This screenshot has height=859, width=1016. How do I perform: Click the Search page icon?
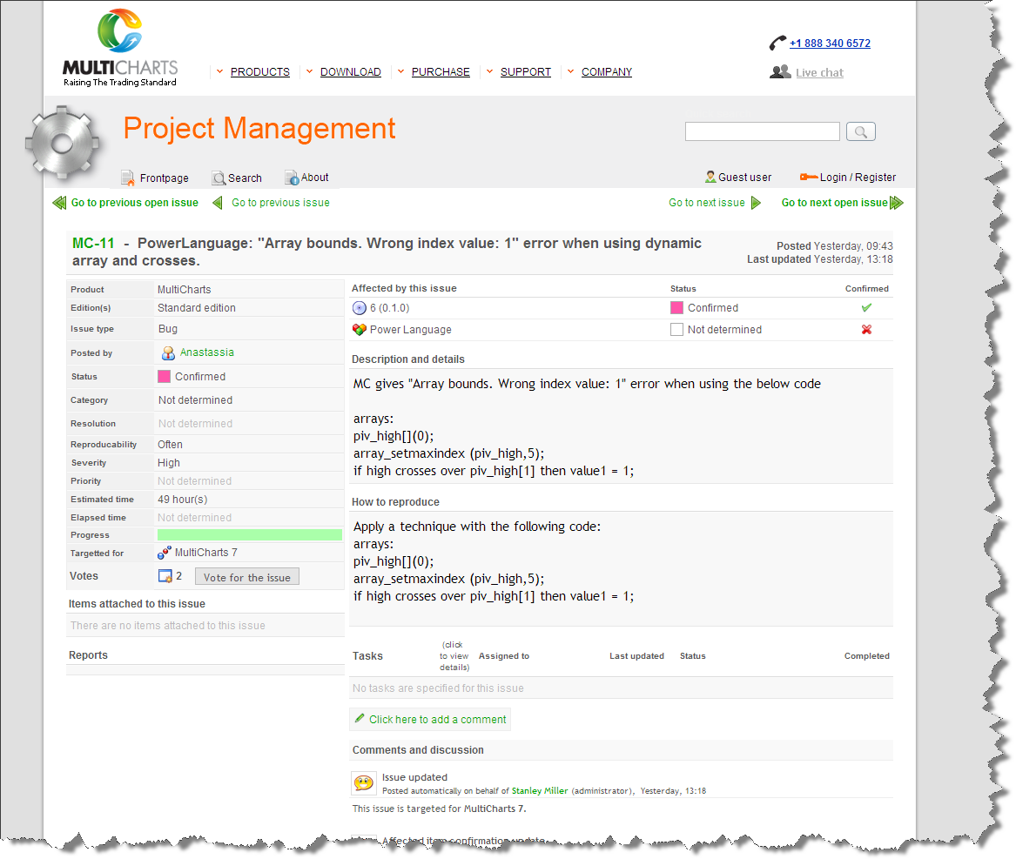click(219, 178)
